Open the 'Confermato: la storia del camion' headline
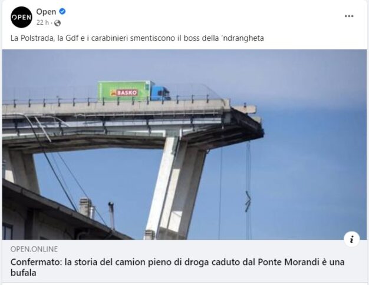This screenshot has width=369, height=285. point(177,267)
